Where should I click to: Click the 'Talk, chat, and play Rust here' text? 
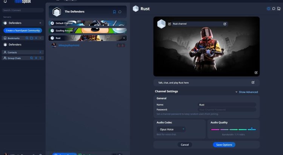(174, 83)
